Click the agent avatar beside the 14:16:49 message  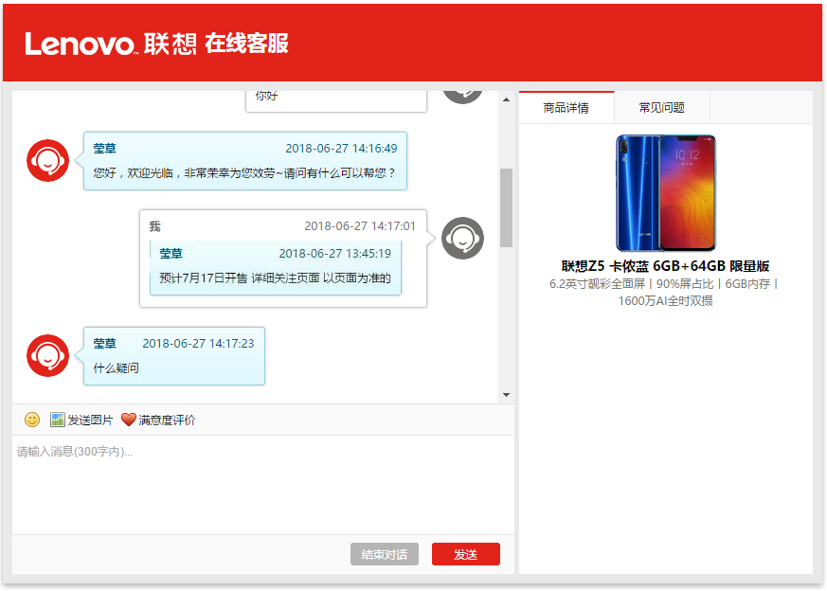pyautogui.click(x=47, y=160)
